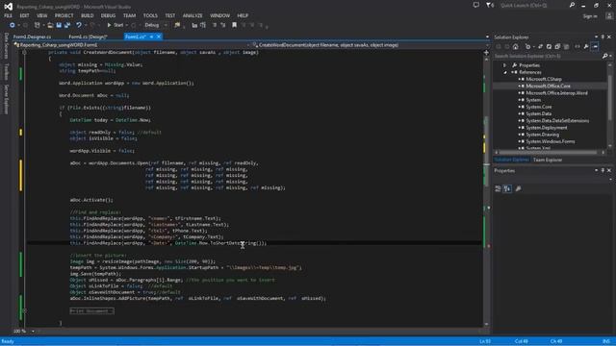
Task: Switch to the Form1.Designer.cs tab
Action: coord(32,37)
